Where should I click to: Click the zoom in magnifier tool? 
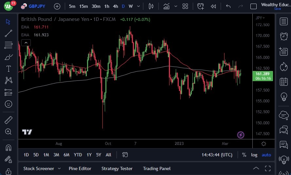(x=8, y=131)
